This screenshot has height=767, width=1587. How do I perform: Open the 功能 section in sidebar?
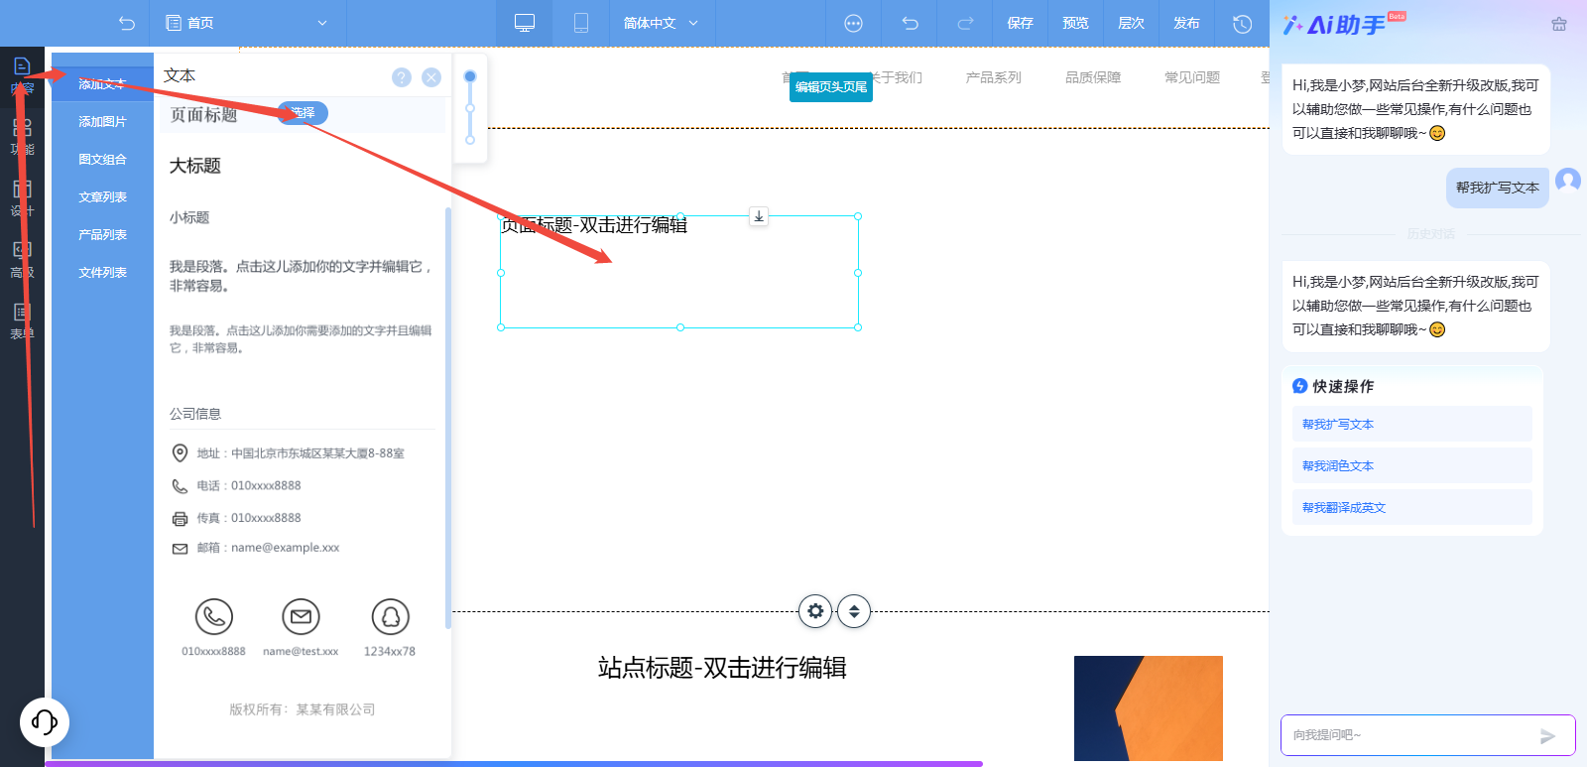[x=22, y=137]
